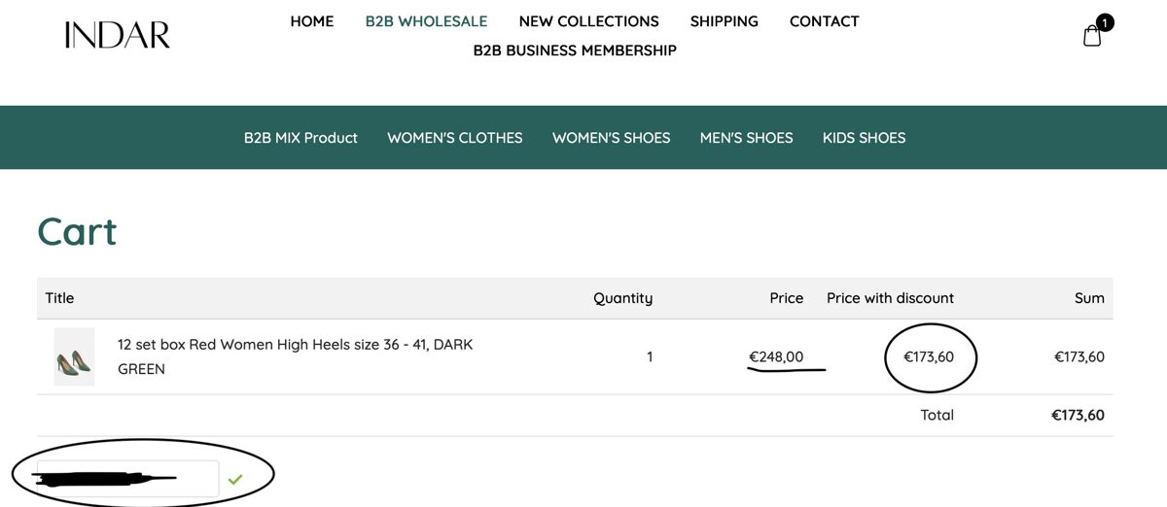Open B2B BUSINESS MEMBERSHIP link
1167x507 pixels.
tap(575, 51)
